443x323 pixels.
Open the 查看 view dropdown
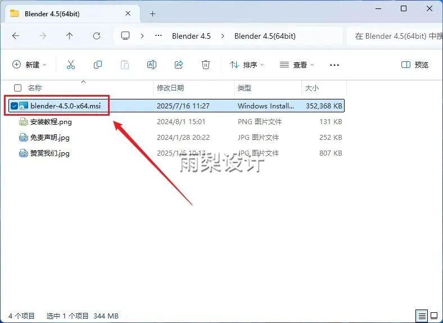point(297,65)
